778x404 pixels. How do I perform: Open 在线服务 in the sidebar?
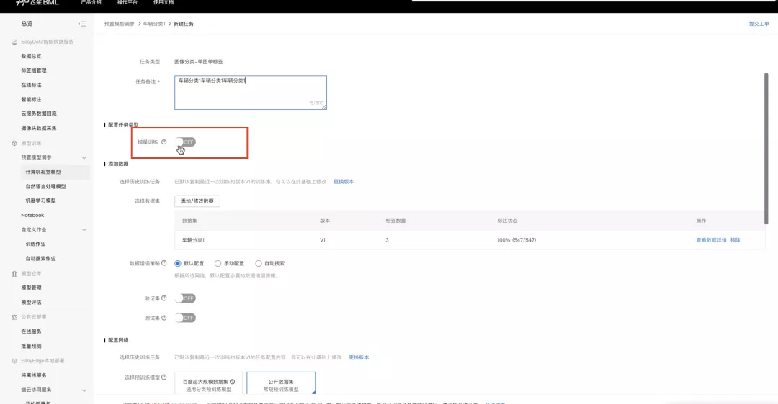31,331
